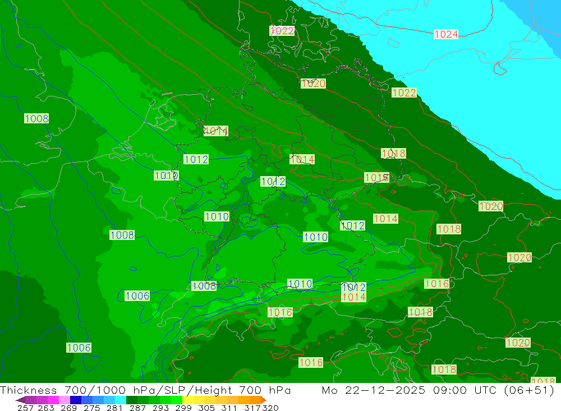The image size is (561, 411).
Task: Click the legend value 287
Action: click(x=137, y=408)
